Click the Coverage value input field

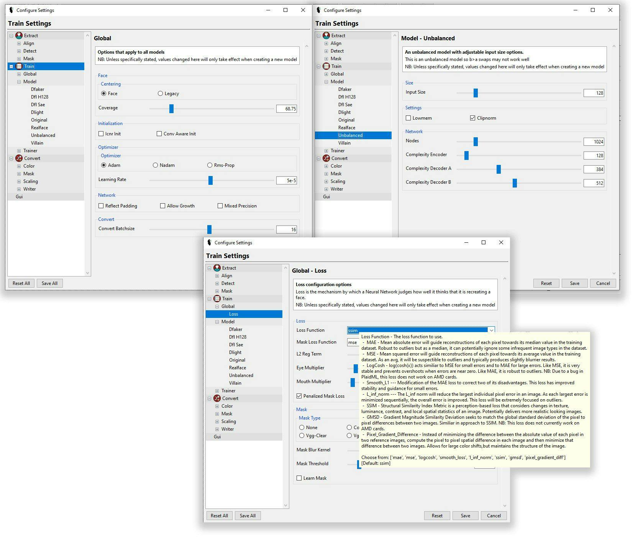286,109
